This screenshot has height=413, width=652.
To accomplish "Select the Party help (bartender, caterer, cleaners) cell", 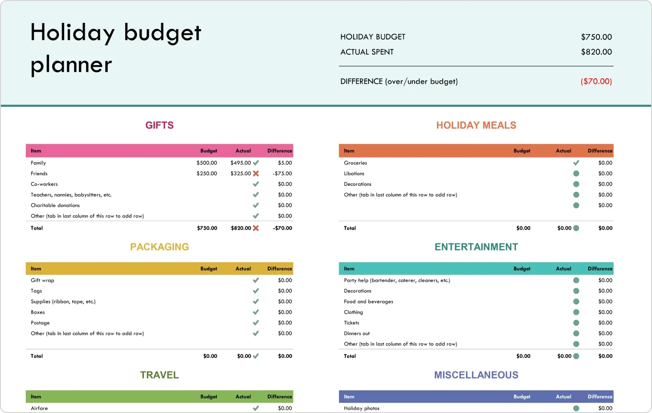I will tap(397, 280).
